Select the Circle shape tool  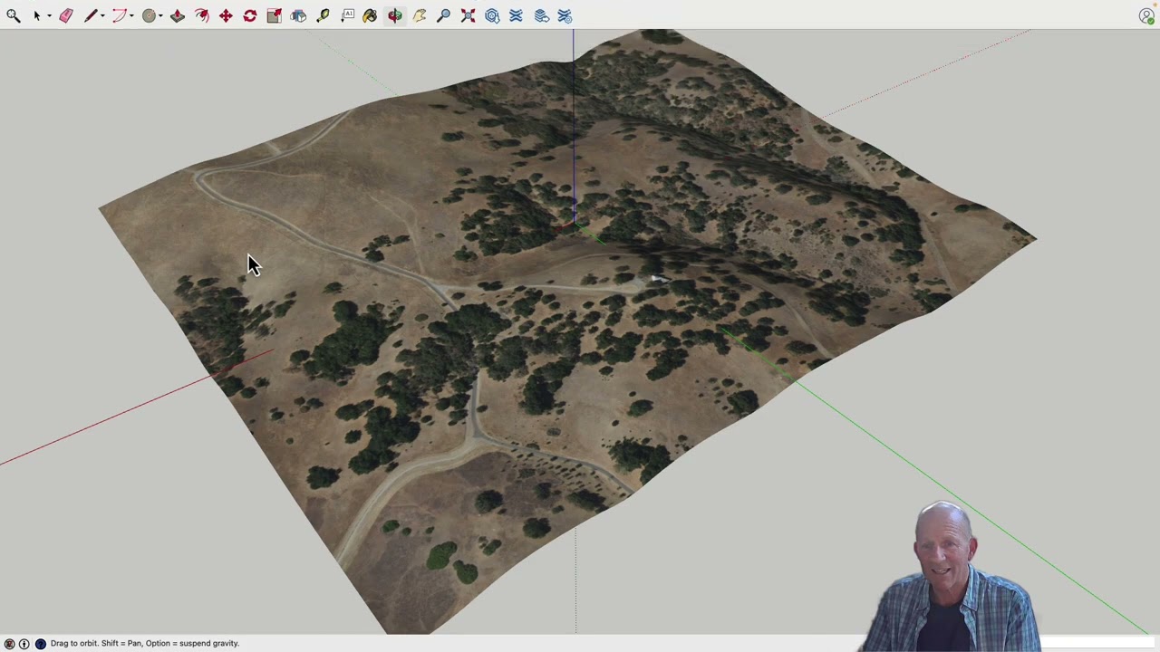click(x=149, y=15)
